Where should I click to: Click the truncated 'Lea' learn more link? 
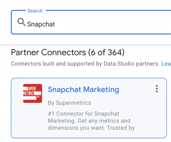[166, 64]
